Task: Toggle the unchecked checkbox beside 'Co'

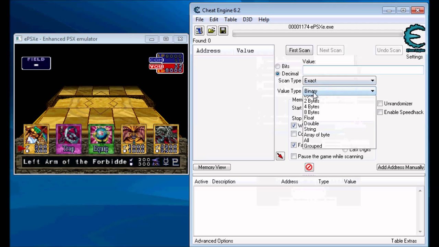Action: [294, 134]
